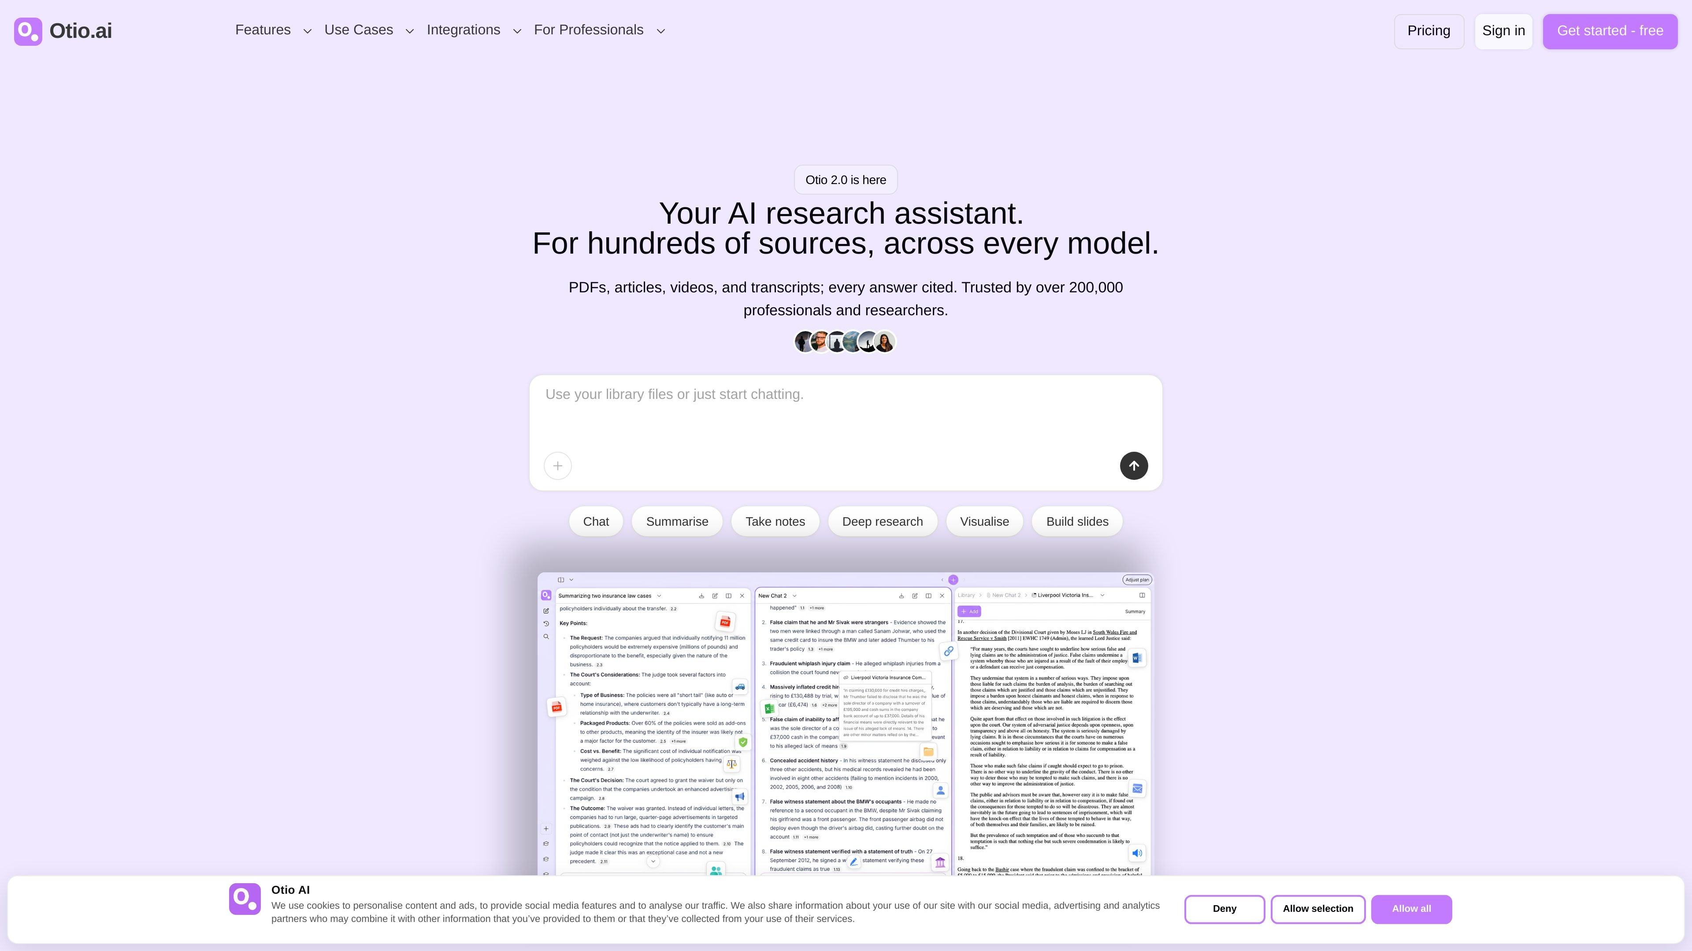This screenshot has height=951, width=1692.
Task: Click the woman's avatar in the user photos
Action: 885,342
